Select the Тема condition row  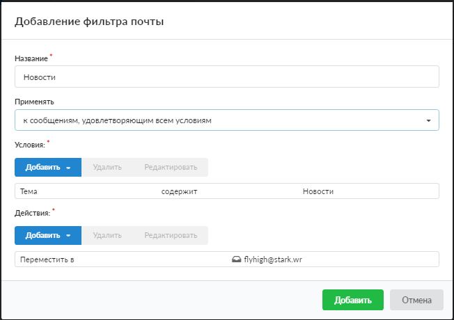pos(29,191)
